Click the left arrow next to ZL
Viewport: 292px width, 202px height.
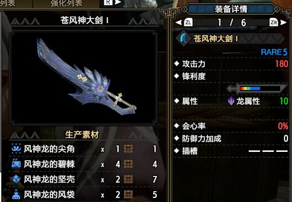(x=178, y=23)
